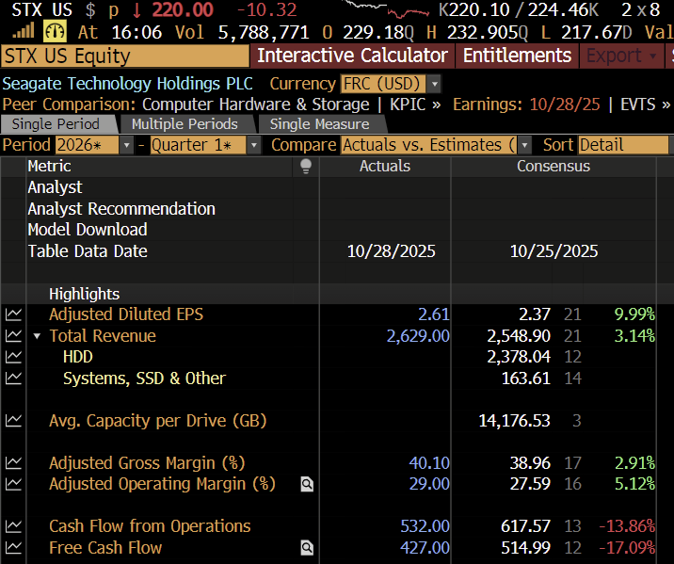This screenshot has width=674, height=564.
Task: Open the Period year 2026 dropdown
Action: pyautogui.click(x=126, y=145)
